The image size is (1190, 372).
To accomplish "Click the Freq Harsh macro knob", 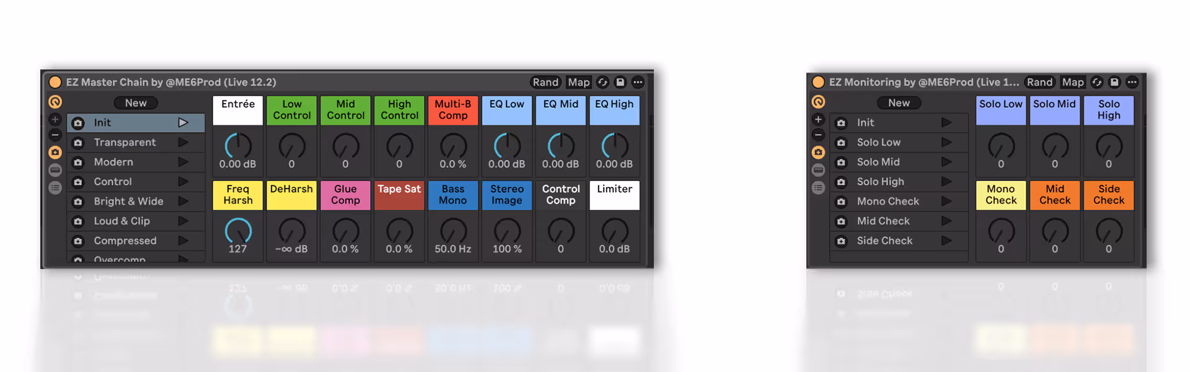I will point(238,231).
